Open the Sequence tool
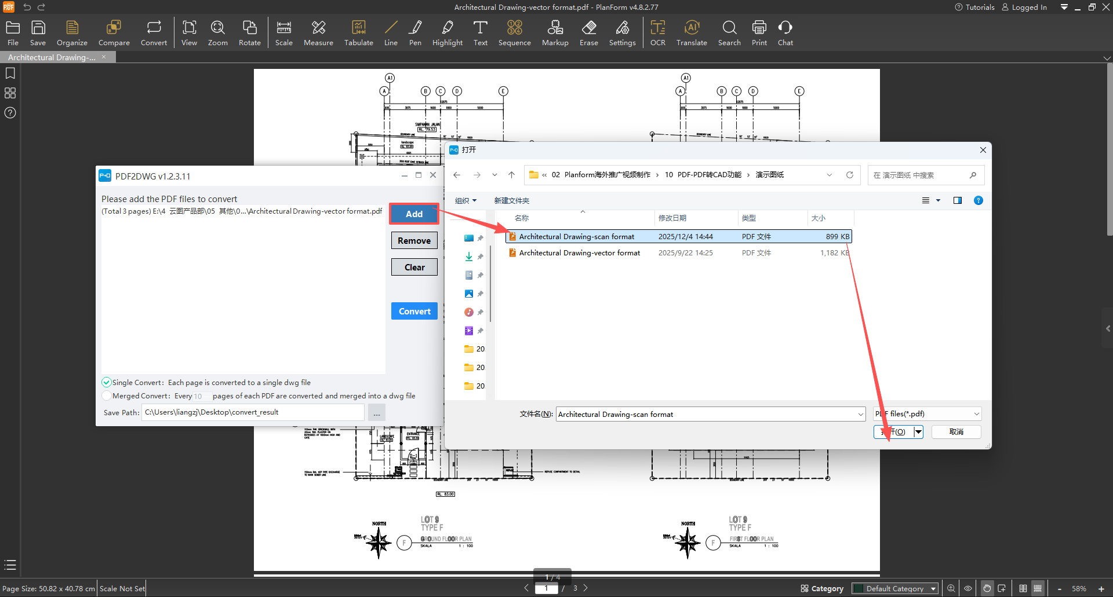This screenshot has width=1113, height=597. [514, 33]
